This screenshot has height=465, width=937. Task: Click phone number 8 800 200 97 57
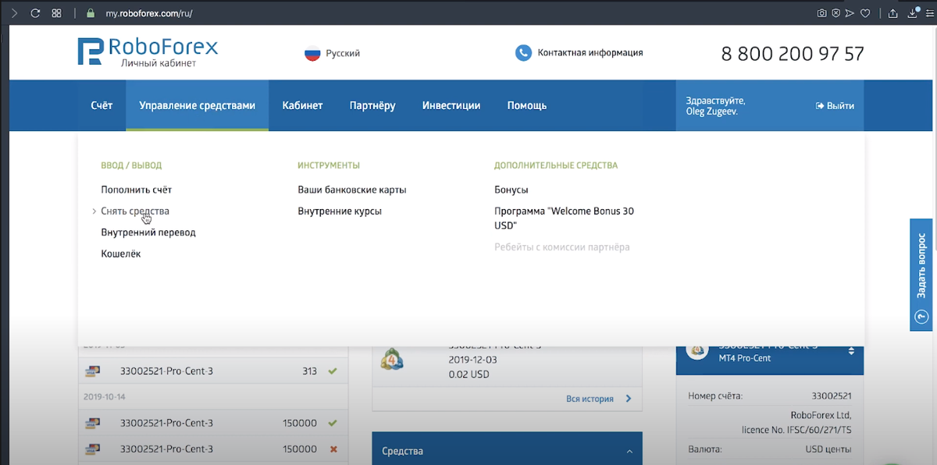793,54
